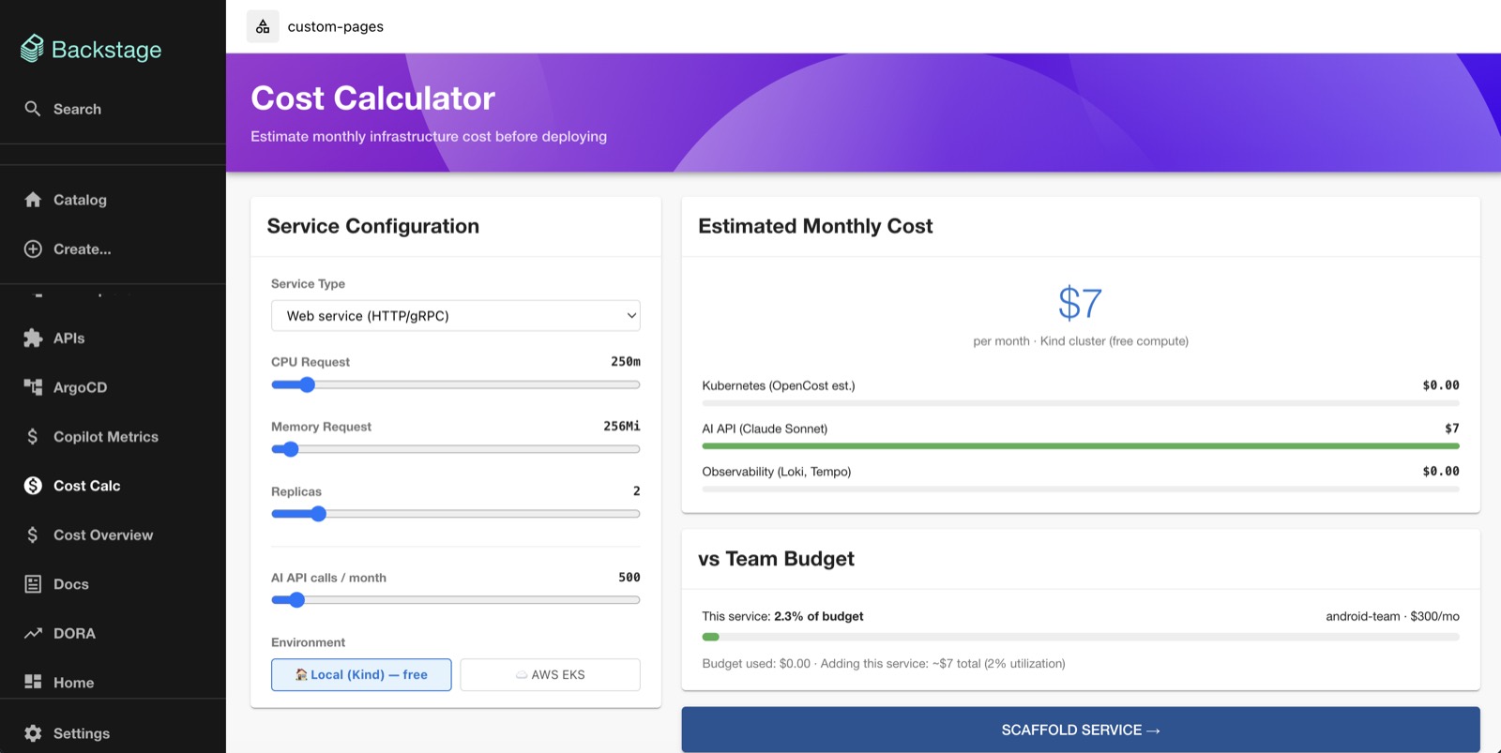Click the Replicas value 2

(x=637, y=490)
